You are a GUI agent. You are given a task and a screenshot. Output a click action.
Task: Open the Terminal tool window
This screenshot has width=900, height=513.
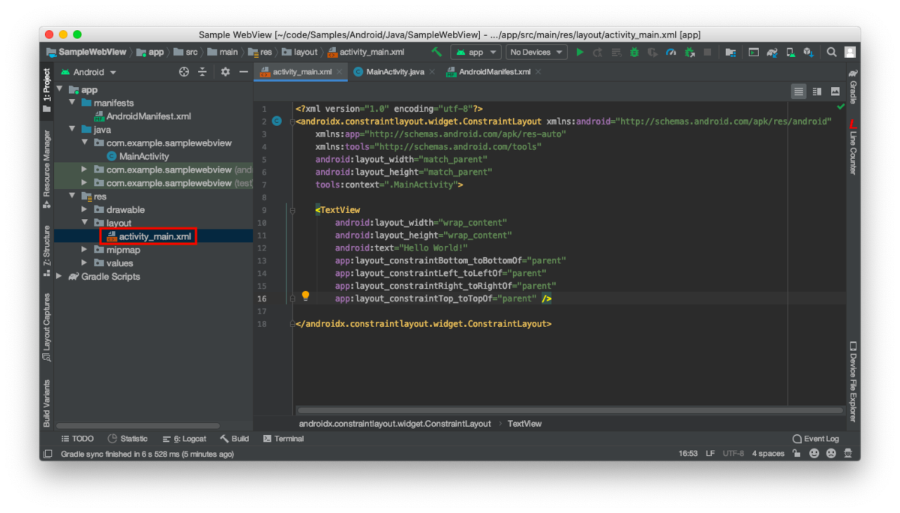283,439
